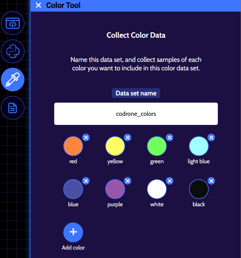Delete the black color sample
Image resolution: width=241 pixels, height=258 pixels.
pyautogui.click(x=212, y=181)
